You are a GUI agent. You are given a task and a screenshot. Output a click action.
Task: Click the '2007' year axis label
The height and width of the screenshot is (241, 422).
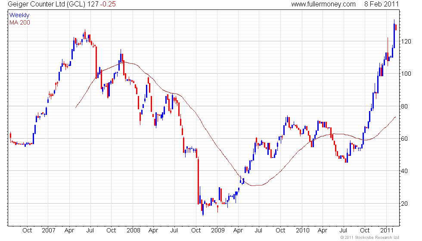point(49,231)
